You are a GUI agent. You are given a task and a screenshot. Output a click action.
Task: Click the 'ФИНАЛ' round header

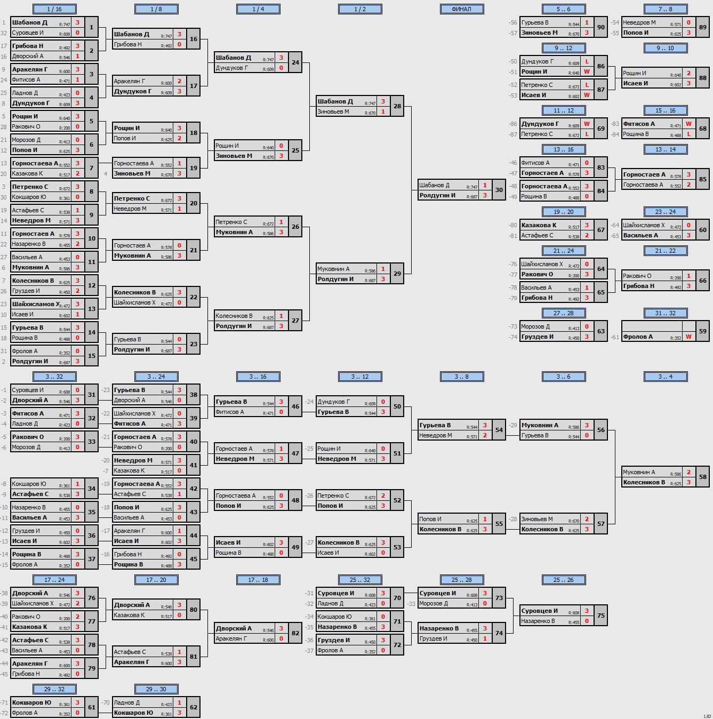click(x=462, y=9)
